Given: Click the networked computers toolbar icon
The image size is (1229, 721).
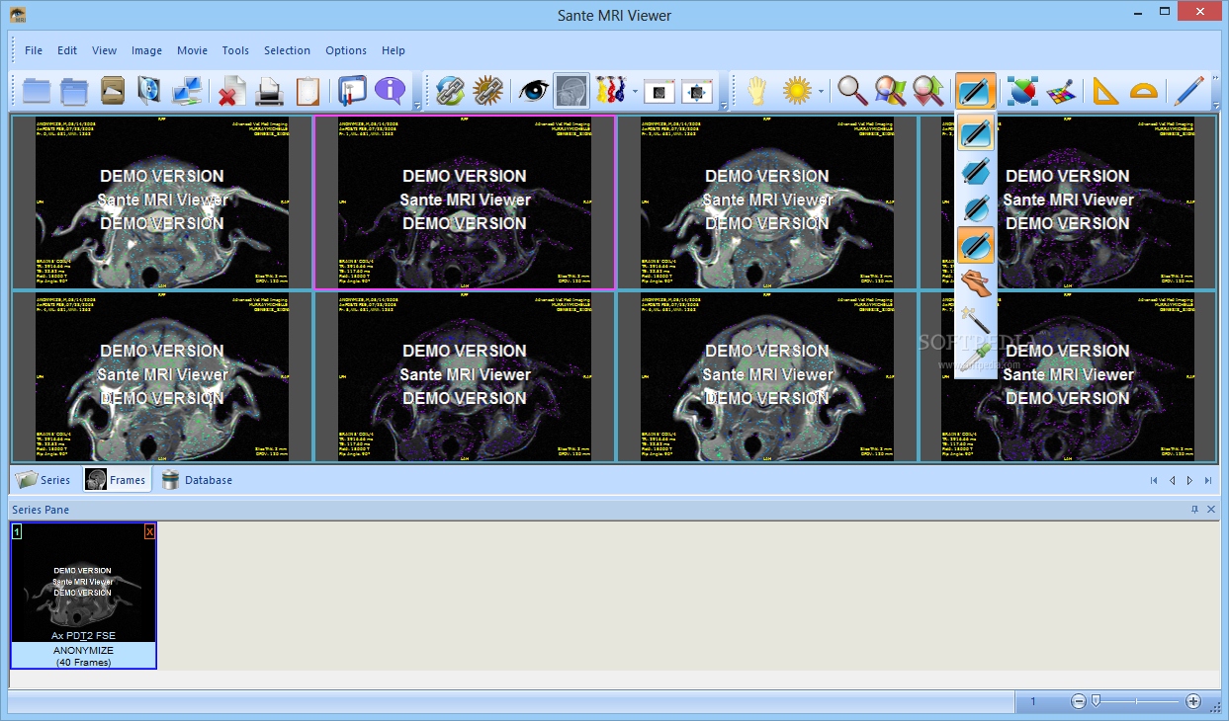Looking at the screenshot, I should tap(187, 91).
